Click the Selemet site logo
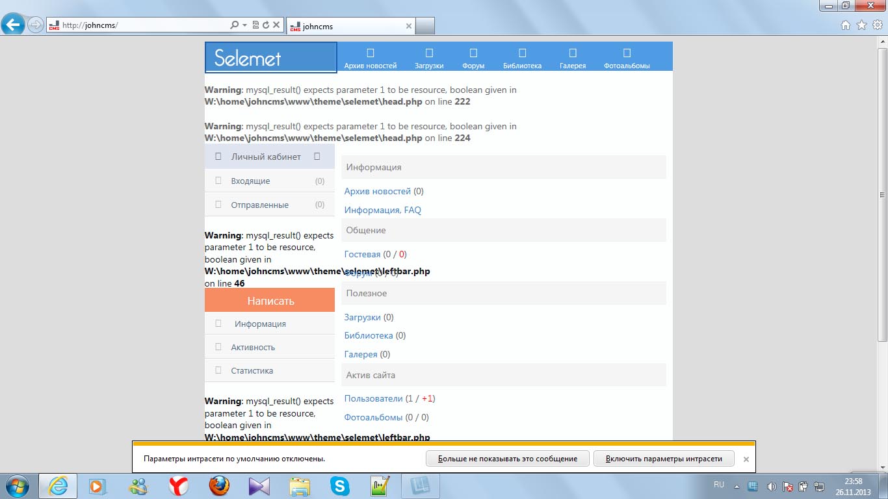 [270, 58]
